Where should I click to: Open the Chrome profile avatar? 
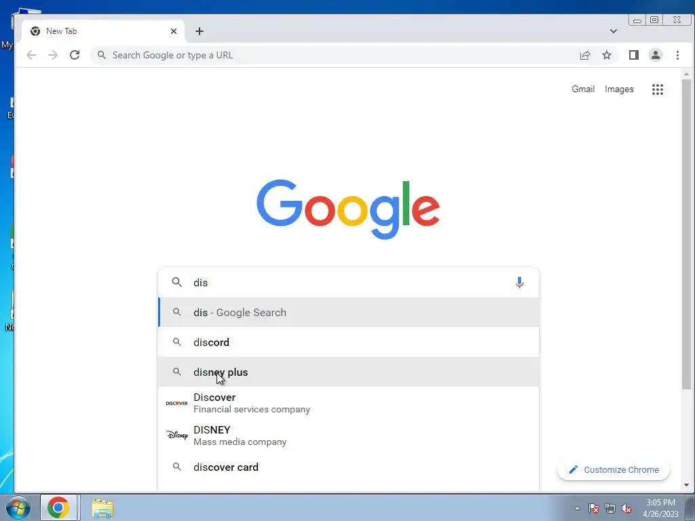point(655,55)
